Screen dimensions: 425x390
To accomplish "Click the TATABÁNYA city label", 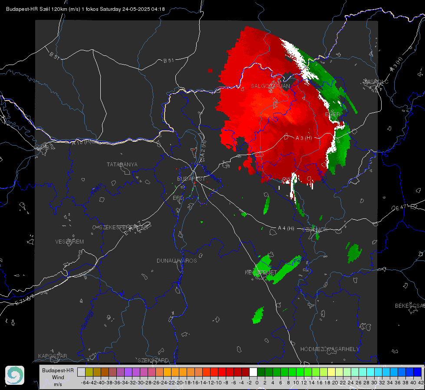I will (122, 165).
